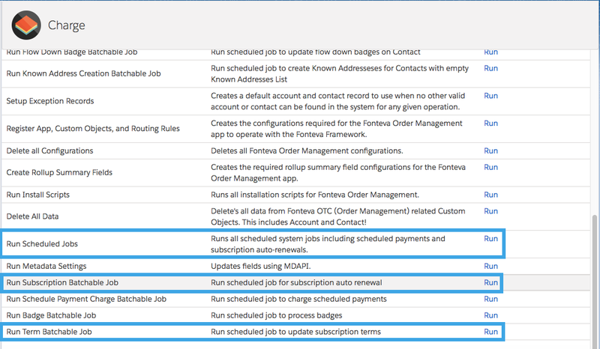Select the Known Address Creation job description
Image resolution: width=600 pixels, height=349 pixels.
[x=340, y=73]
